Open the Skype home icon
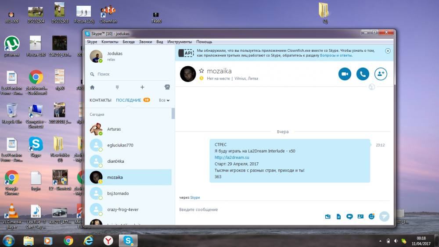 pos(92,87)
